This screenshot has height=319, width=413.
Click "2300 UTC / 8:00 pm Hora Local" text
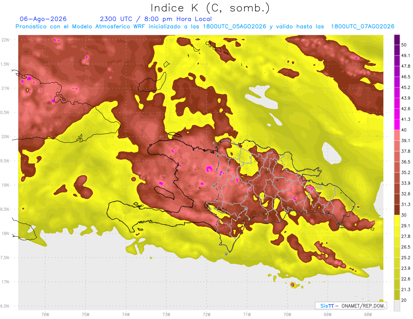point(156,19)
